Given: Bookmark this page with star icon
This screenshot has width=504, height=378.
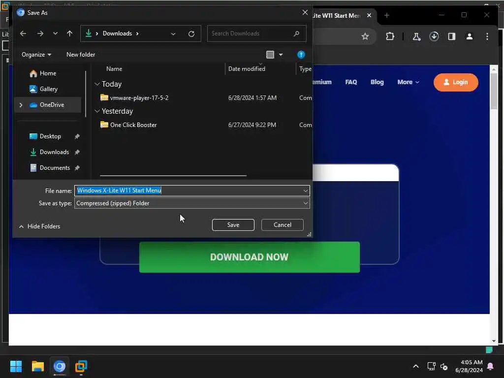Looking at the screenshot, I should coord(365,36).
